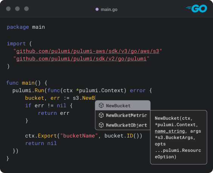Viewport: 213px width, 173px height.
Task: Click the NewBucket(ctx, signature text in tooltip
Action: point(174,118)
